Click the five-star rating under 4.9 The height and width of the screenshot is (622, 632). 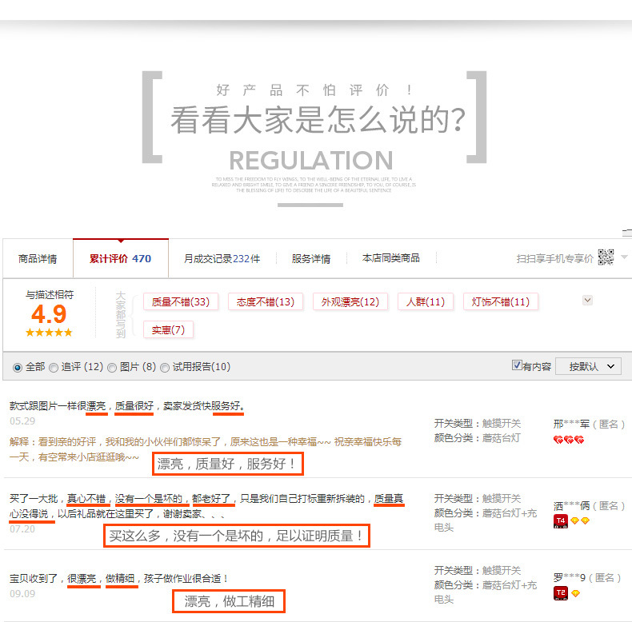[49, 332]
